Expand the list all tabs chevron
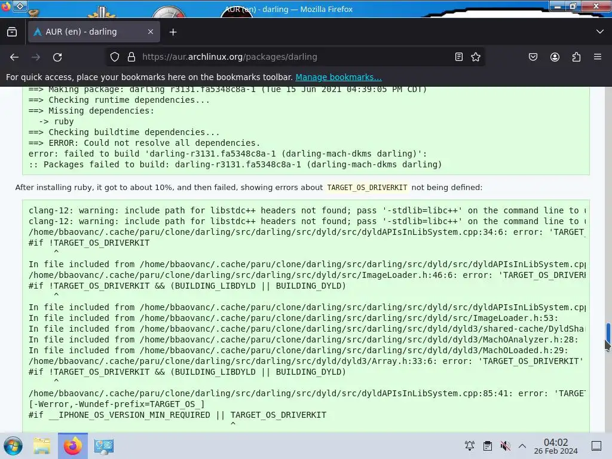 click(x=600, y=32)
